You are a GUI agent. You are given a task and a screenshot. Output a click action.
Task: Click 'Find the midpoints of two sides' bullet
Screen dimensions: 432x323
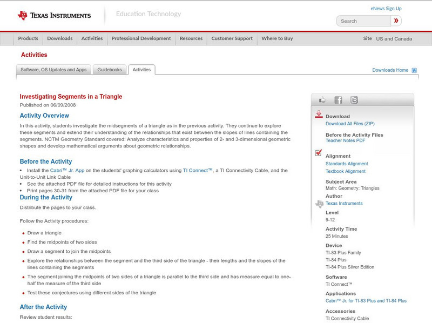(x=62, y=242)
